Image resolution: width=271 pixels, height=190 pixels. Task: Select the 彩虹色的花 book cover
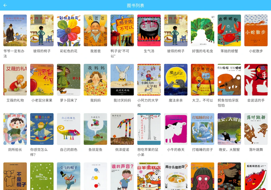[69, 30]
